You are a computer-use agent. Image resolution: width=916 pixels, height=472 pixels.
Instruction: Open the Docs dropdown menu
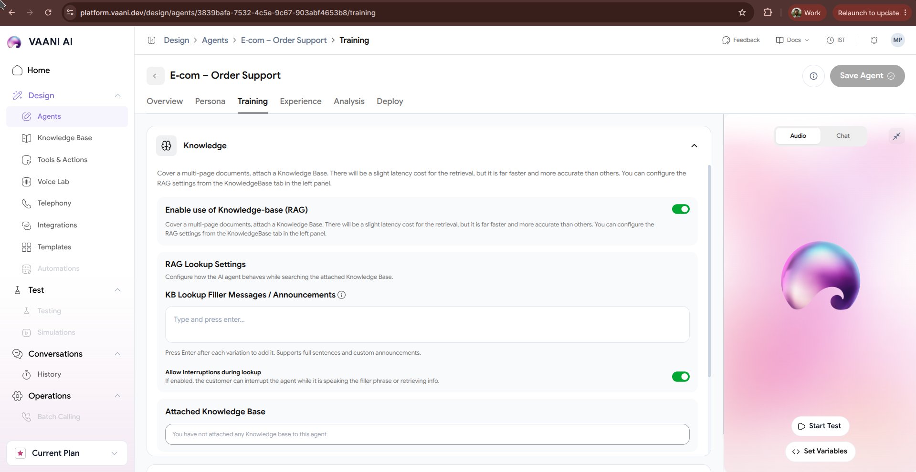coord(792,40)
